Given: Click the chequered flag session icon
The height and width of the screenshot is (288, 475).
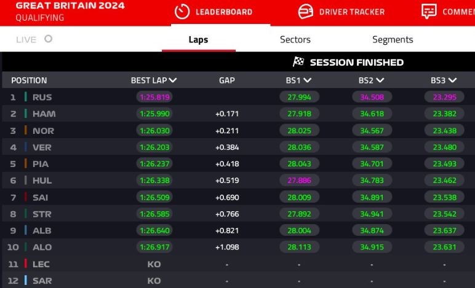Looking at the screenshot, I should [x=299, y=62].
